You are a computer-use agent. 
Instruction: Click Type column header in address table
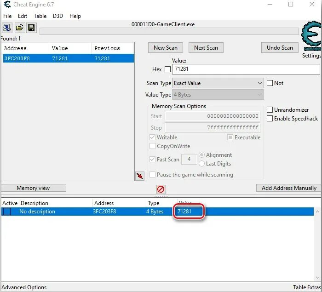coord(161,203)
